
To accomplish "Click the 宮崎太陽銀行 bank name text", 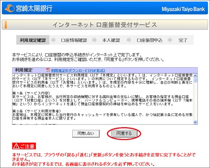I will point(34,9).
